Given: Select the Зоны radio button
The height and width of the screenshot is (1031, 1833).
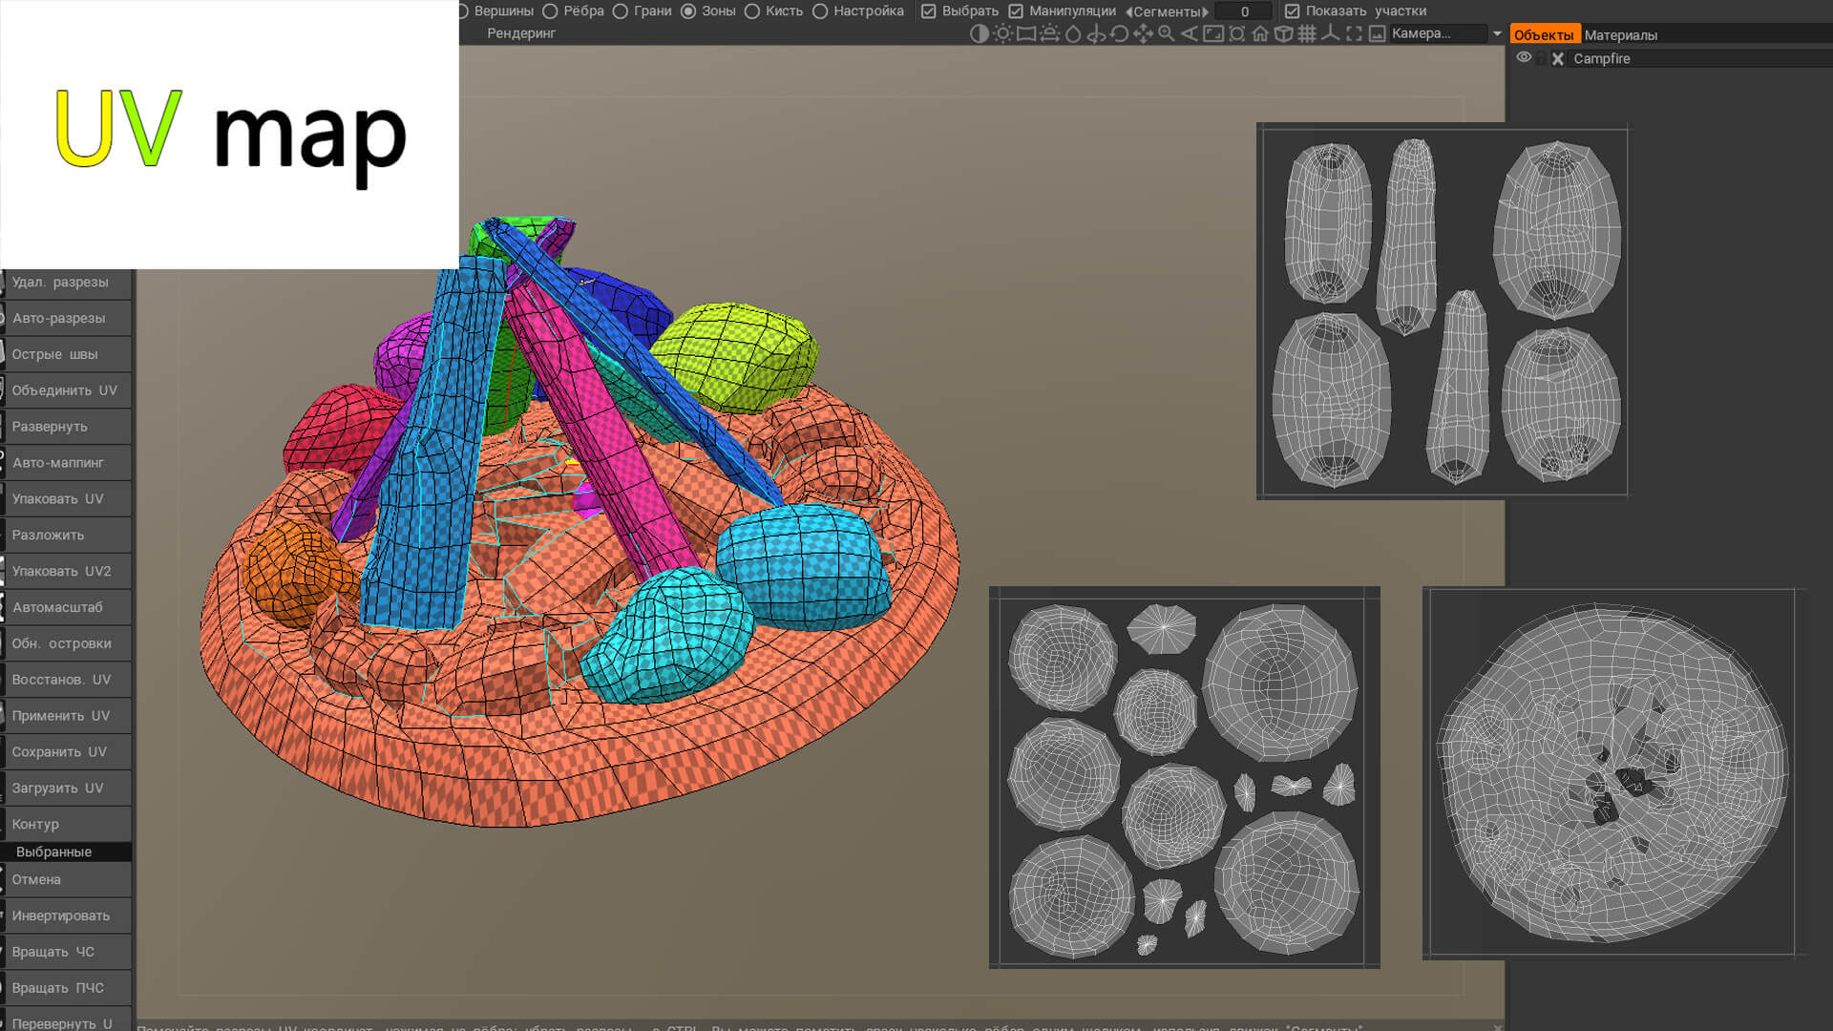Looking at the screenshot, I should click(688, 11).
